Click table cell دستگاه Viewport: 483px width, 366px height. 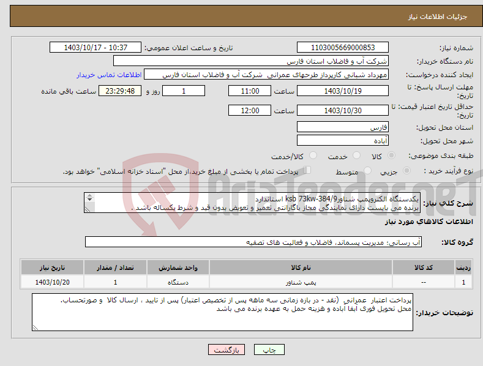pyautogui.click(x=178, y=282)
